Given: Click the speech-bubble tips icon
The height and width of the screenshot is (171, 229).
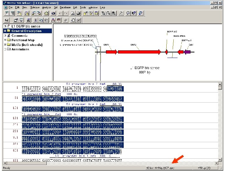Looking at the screenshot, I should [128, 13].
